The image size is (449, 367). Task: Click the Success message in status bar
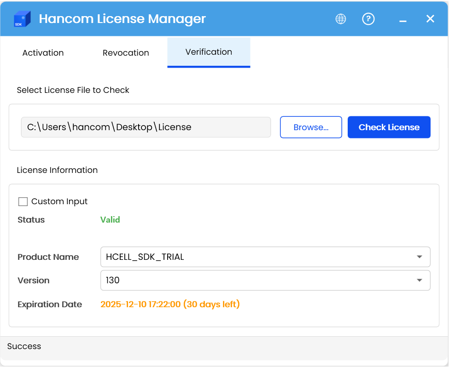pyautogui.click(x=24, y=346)
